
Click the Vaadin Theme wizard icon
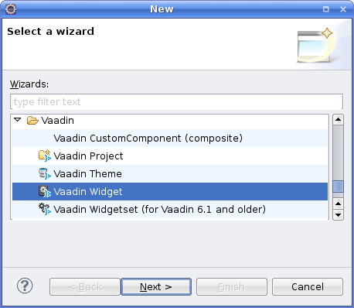click(45, 173)
